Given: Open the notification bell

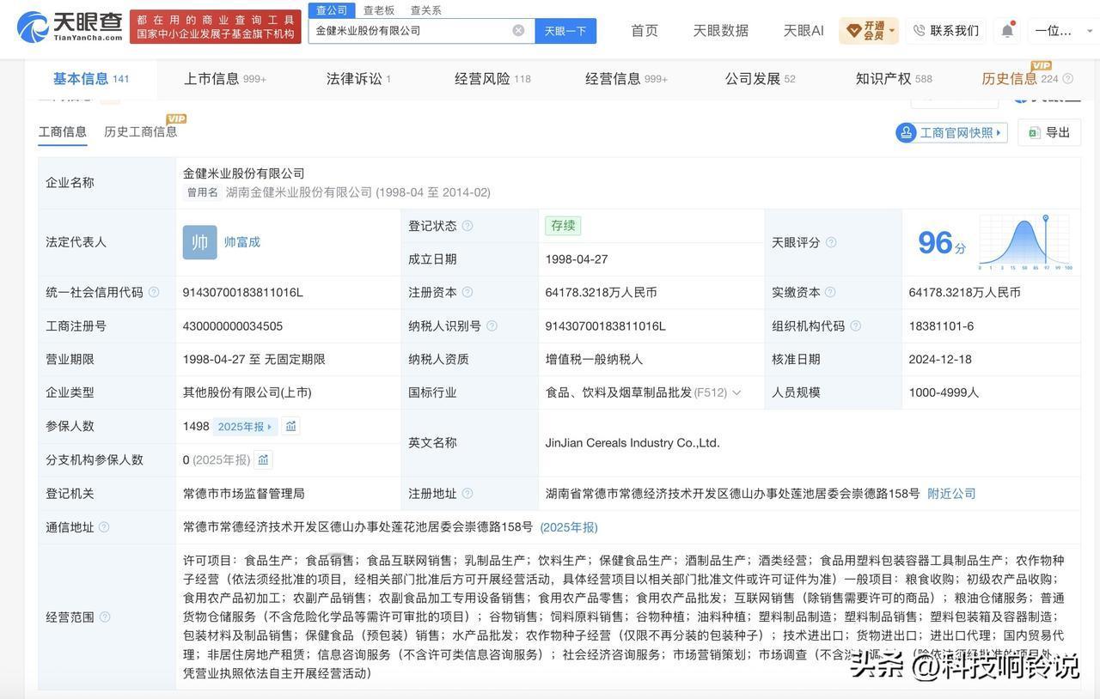Looking at the screenshot, I should [1007, 31].
